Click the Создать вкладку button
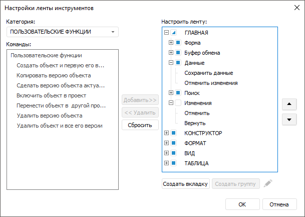Viewport: 305px width, 217px height. pyautogui.click(x=185, y=184)
